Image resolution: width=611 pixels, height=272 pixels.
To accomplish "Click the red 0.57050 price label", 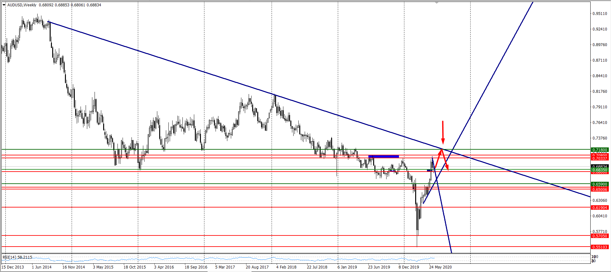I will click(x=600, y=236).
